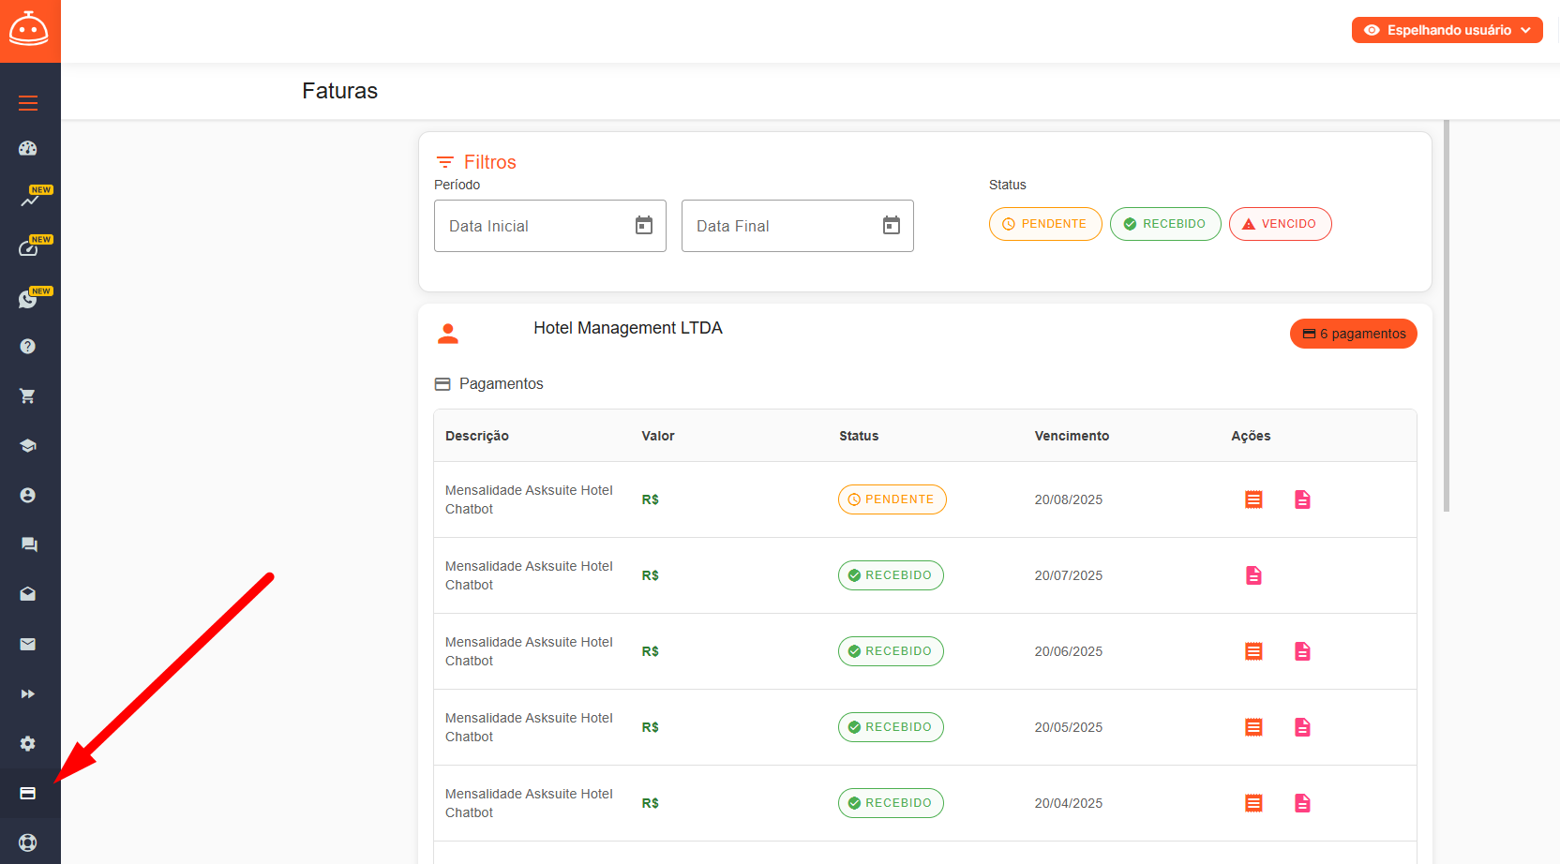Click the page vertical scrollbar

(1447, 315)
